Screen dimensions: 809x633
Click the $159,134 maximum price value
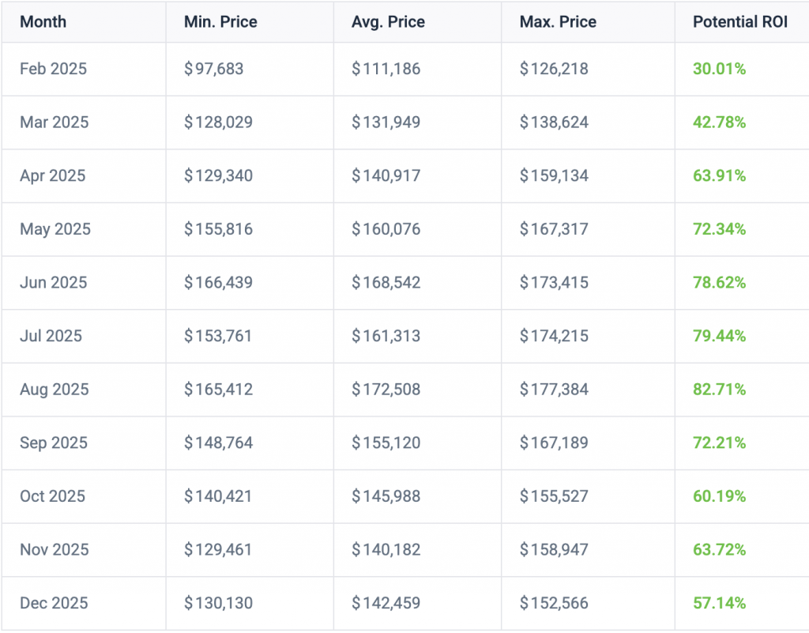(x=554, y=175)
